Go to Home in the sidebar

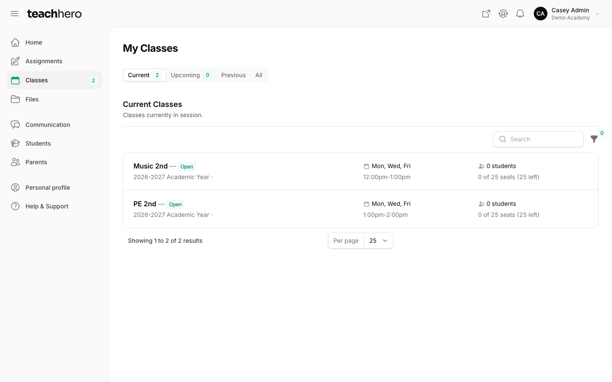(x=54, y=42)
